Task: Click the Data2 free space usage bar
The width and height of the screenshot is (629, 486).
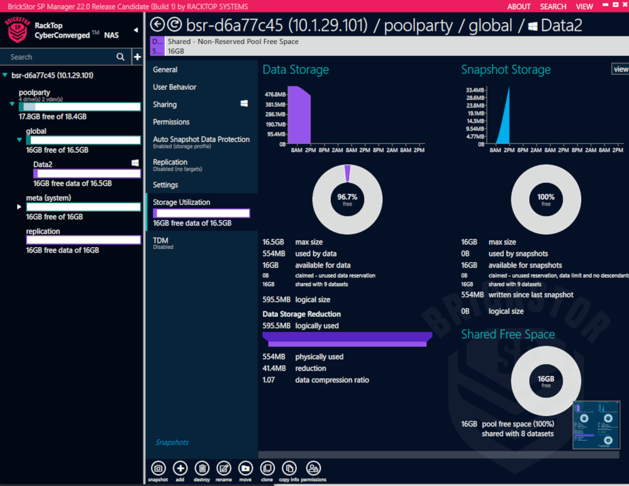Action: [x=86, y=174]
